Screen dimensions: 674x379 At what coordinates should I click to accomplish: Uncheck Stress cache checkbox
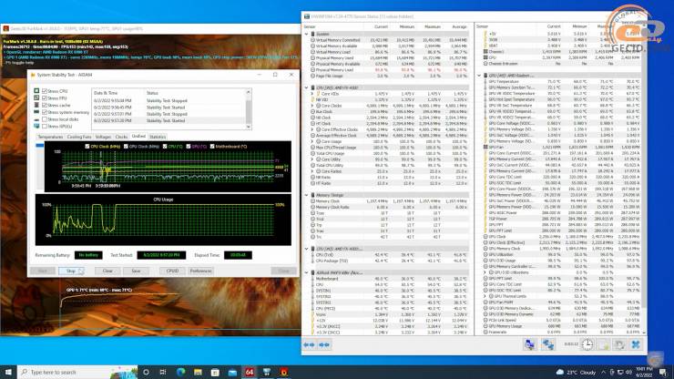click(45, 105)
